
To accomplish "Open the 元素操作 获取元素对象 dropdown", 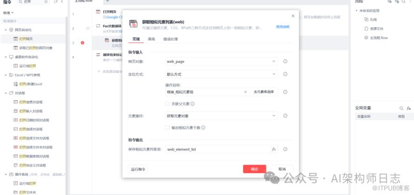I will pos(222,115).
